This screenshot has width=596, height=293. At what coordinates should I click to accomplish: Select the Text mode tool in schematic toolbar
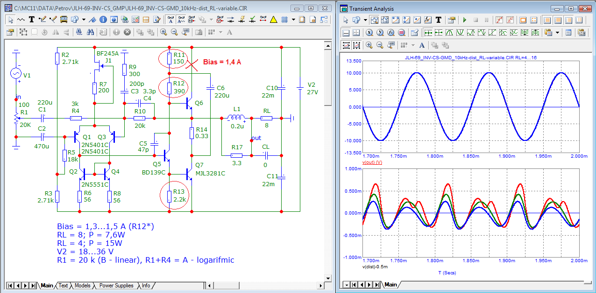(32, 20)
